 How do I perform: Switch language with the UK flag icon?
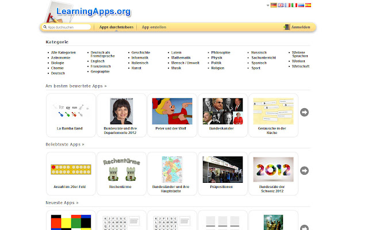(x=281, y=5)
